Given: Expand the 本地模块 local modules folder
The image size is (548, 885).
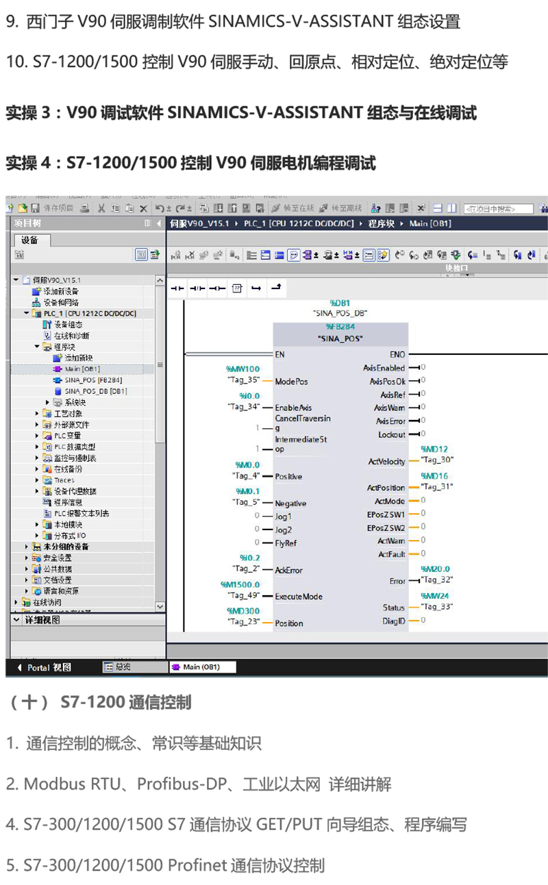Looking at the screenshot, I should point(38,524).
